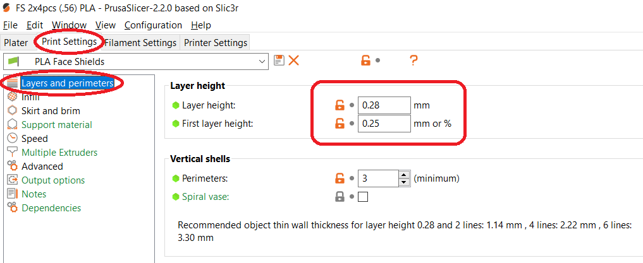Click the Layer height input field
Viewport: 643px width, 263px height.
(384, 105)
